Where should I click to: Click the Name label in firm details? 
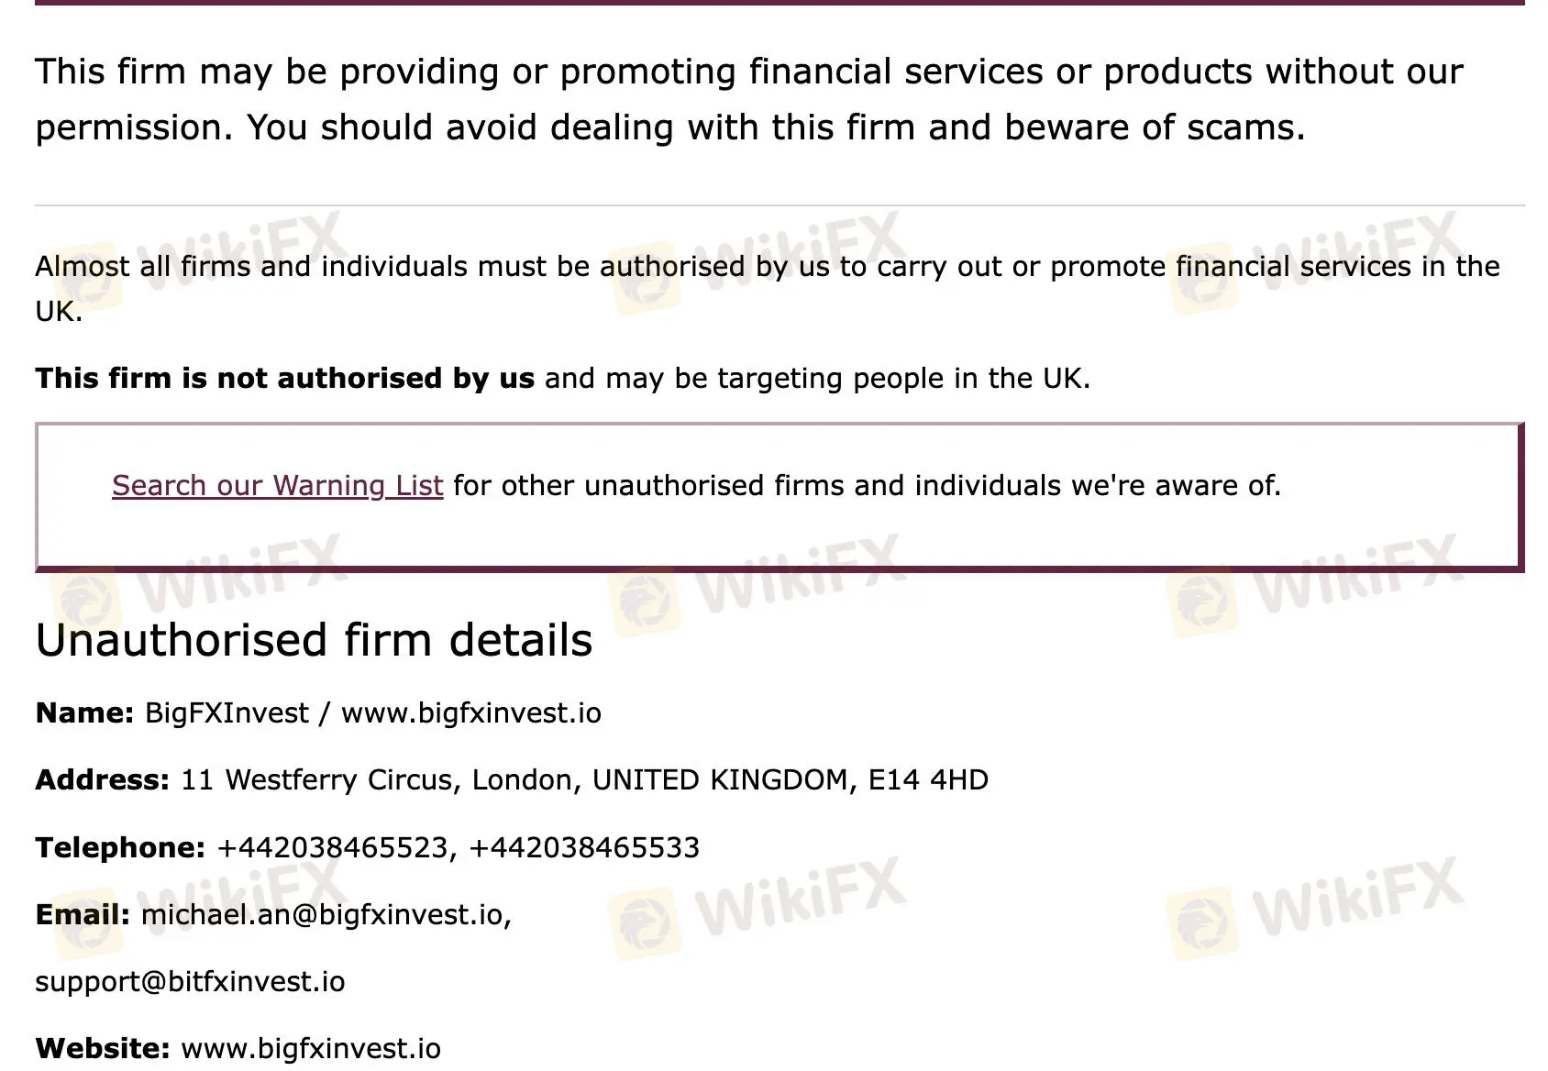click(85, 713)
